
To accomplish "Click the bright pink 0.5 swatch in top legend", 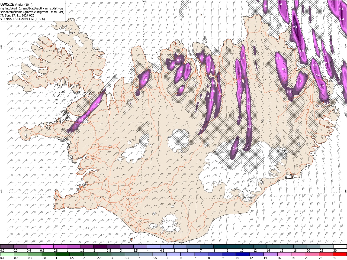I will point(47,247).
